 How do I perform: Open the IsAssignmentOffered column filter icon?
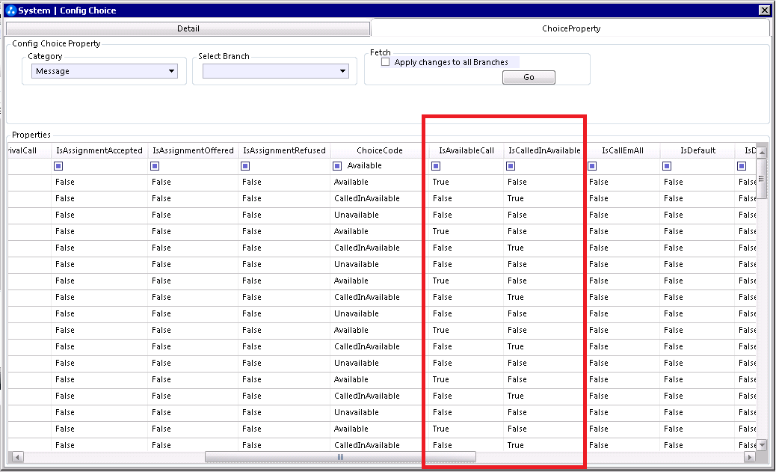point(155,166)
